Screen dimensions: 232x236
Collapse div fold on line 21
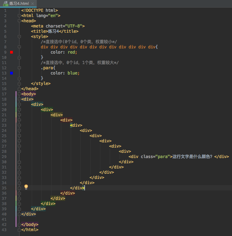[19, 115]
